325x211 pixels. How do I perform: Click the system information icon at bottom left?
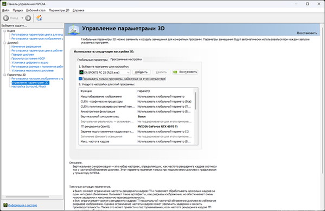[x=5, y=205]
